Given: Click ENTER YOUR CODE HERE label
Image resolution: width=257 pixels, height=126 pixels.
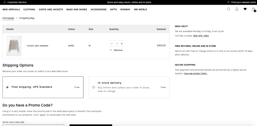Looking at the screenshot, I should (x=14, y=122).
